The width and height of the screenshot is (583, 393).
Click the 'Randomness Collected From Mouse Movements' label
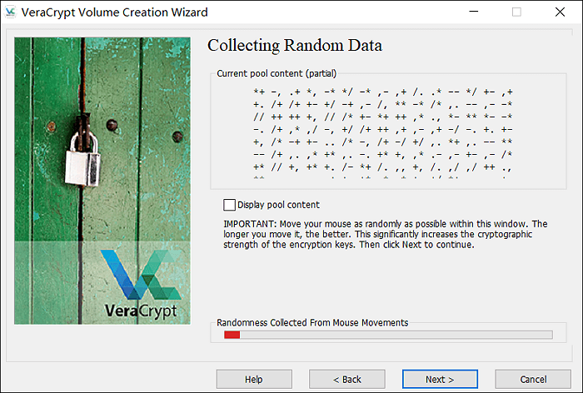click(x=312, y=321)
